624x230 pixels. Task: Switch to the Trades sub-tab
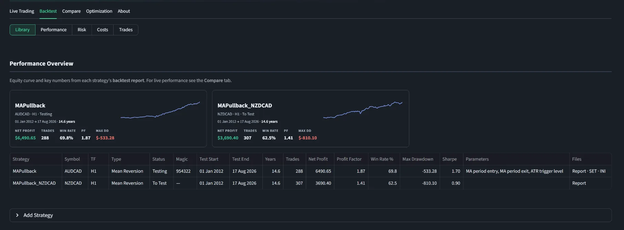pos(126,30)
